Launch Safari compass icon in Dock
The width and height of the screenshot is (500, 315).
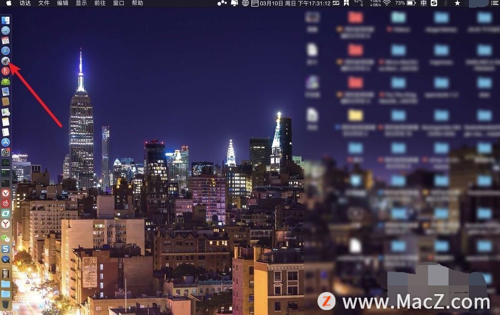[6, 50]
